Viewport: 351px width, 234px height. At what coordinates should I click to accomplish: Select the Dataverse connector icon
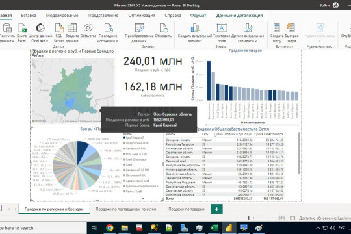(88, 28)
